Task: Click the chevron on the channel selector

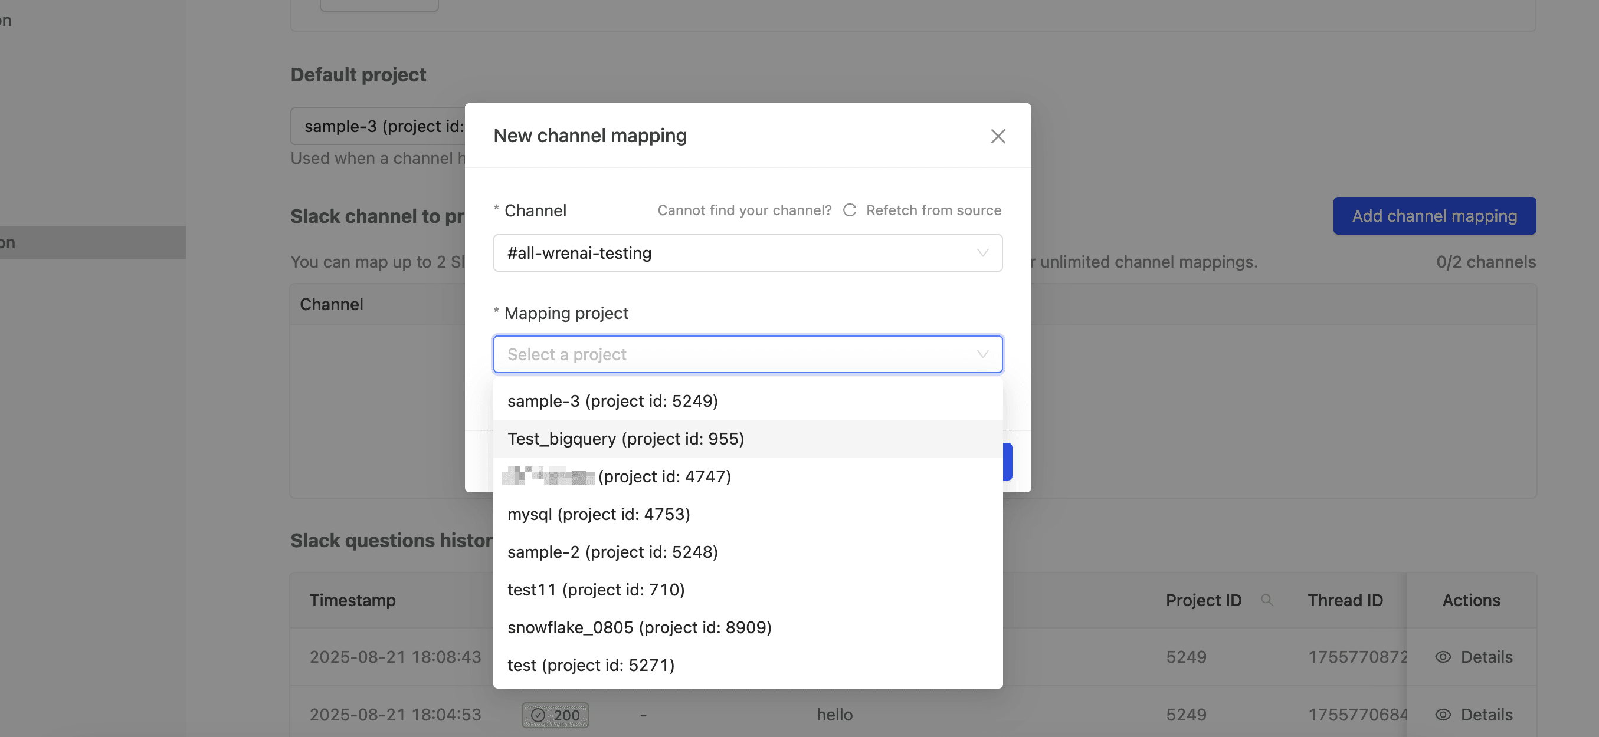Action: (981, 252)
